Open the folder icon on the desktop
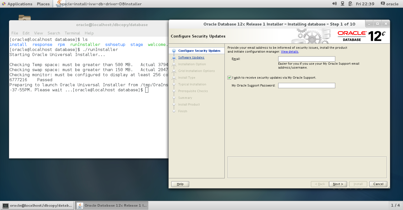 (x=25, y=18)
